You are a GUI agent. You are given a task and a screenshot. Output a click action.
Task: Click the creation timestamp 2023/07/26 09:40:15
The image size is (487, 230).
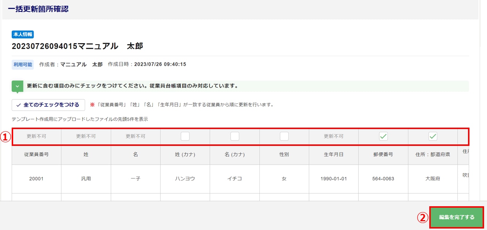point(160,64)
